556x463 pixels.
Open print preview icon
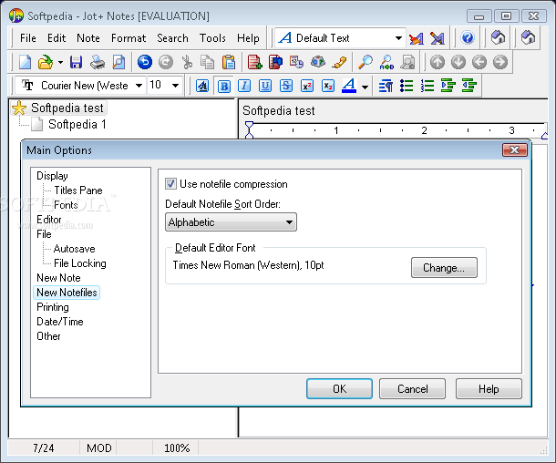118,62
